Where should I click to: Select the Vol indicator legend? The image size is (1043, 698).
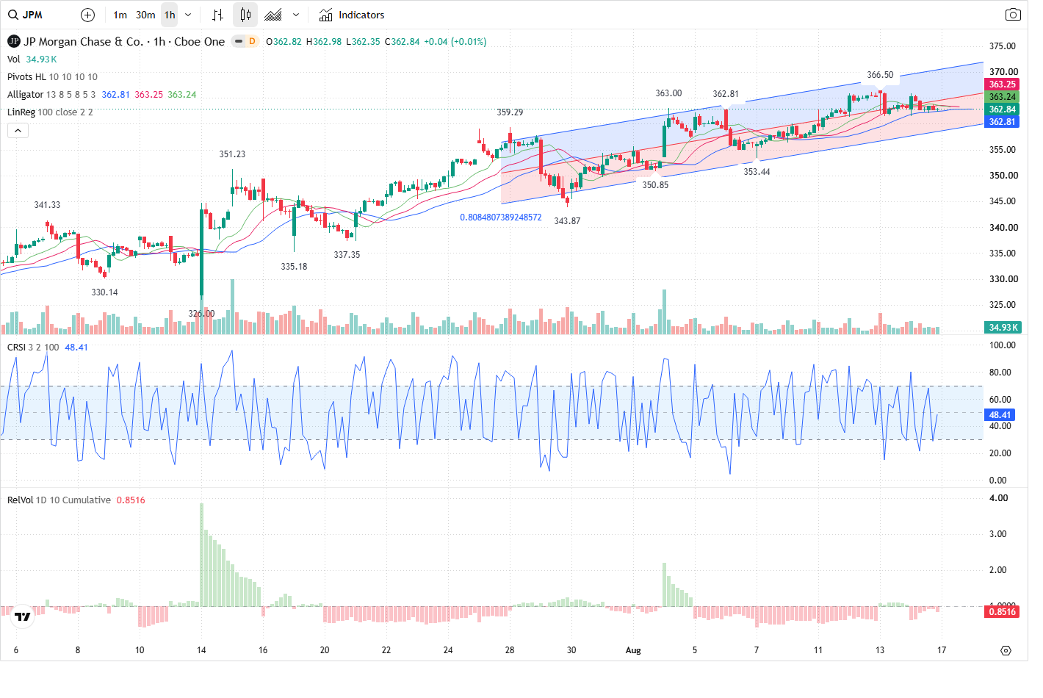(x=14, y=60)
